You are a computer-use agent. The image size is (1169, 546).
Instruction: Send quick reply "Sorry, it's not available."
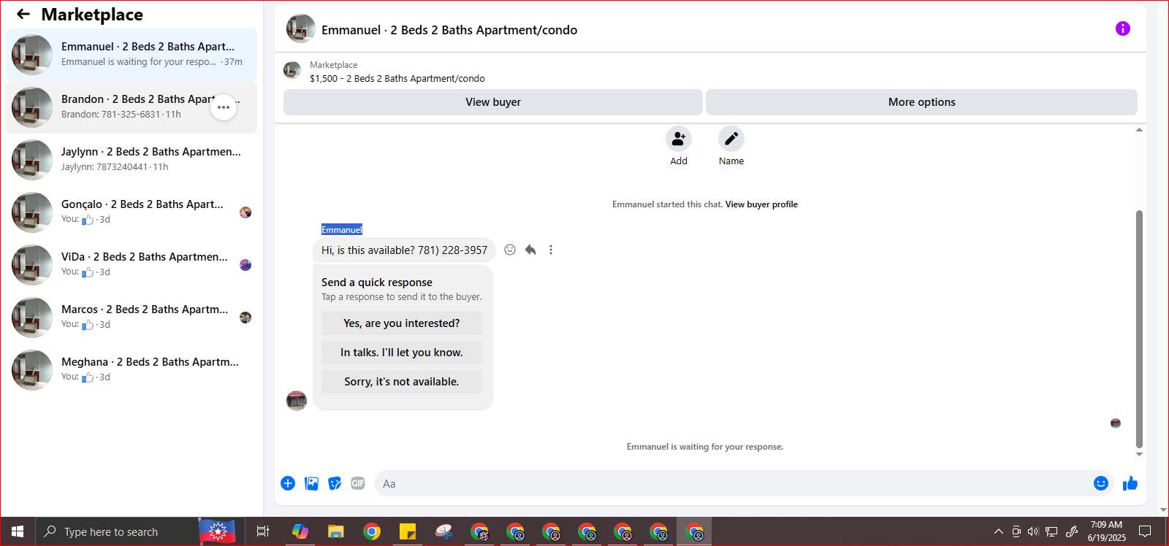pyautogui.click(x=401, y=382)
